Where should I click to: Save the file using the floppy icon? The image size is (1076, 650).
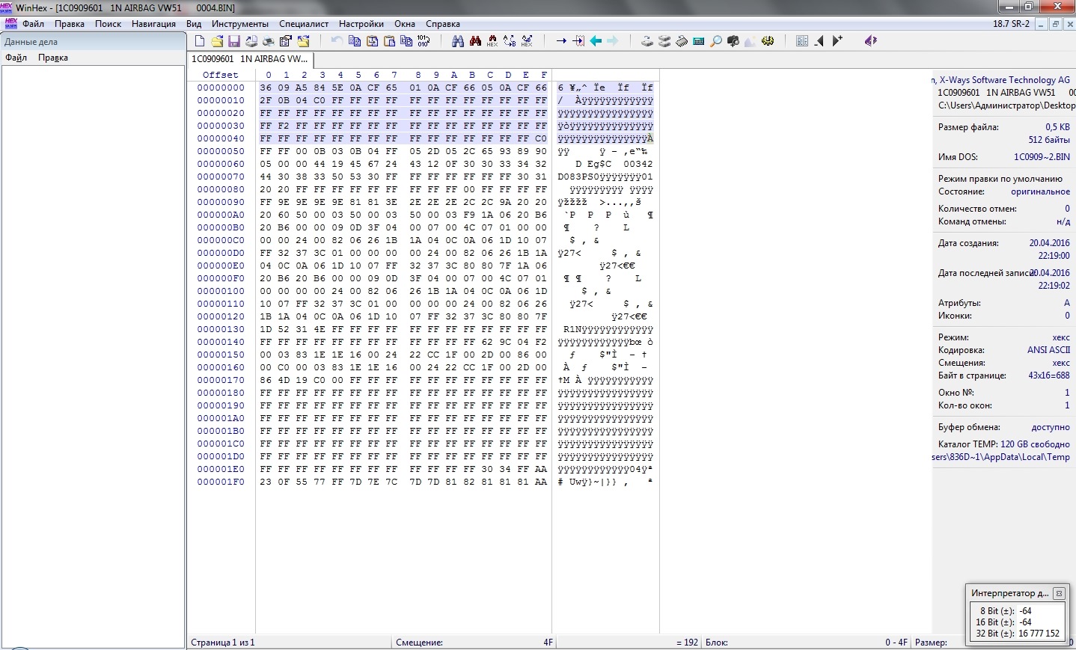233,41
